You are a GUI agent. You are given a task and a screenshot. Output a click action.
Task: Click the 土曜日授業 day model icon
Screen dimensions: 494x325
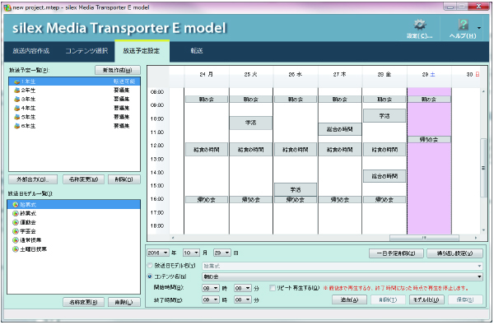(x=16, y=249)
